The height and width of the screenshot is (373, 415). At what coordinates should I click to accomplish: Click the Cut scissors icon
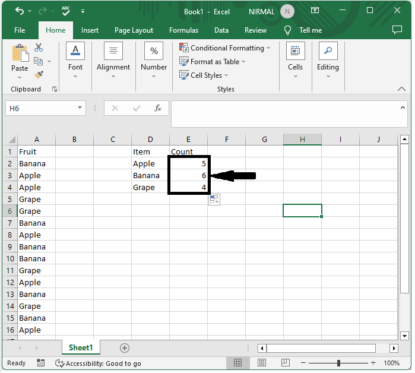39,48
